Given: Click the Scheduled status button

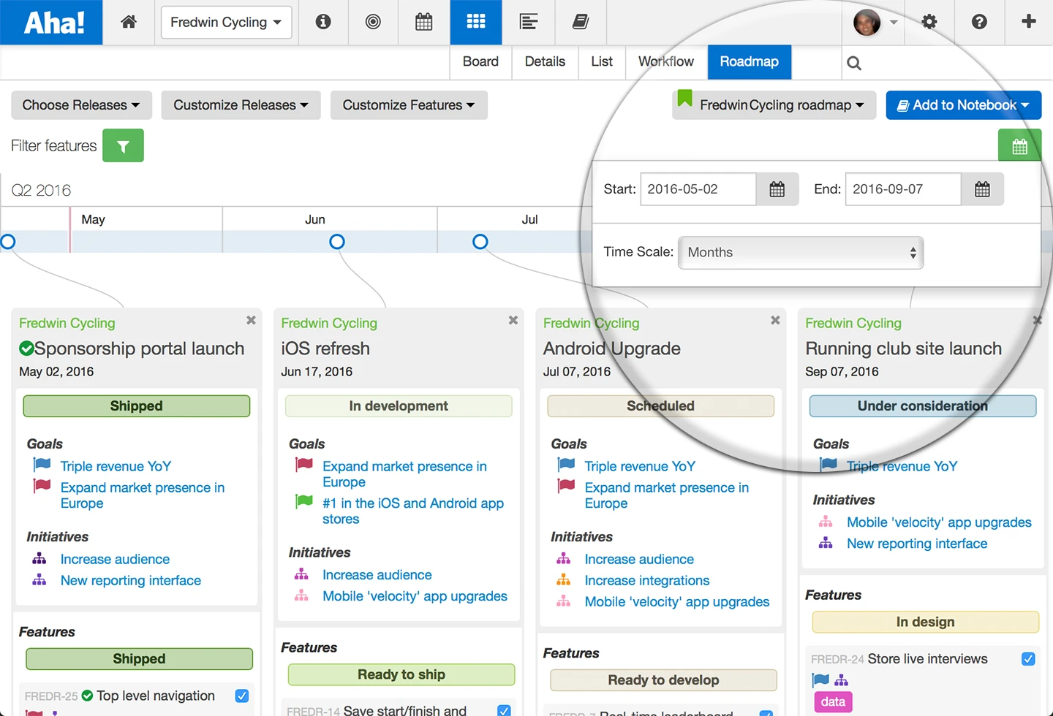Looking at the screenshot, I should click(660, 406).
